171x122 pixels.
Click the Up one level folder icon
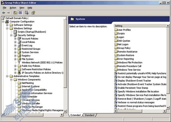tap(15, 13)
